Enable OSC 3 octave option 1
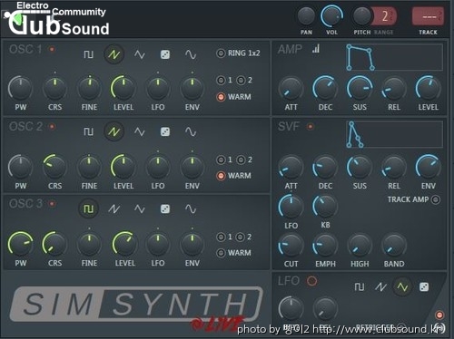Screen dimensions: 454x339 [221, 237]
